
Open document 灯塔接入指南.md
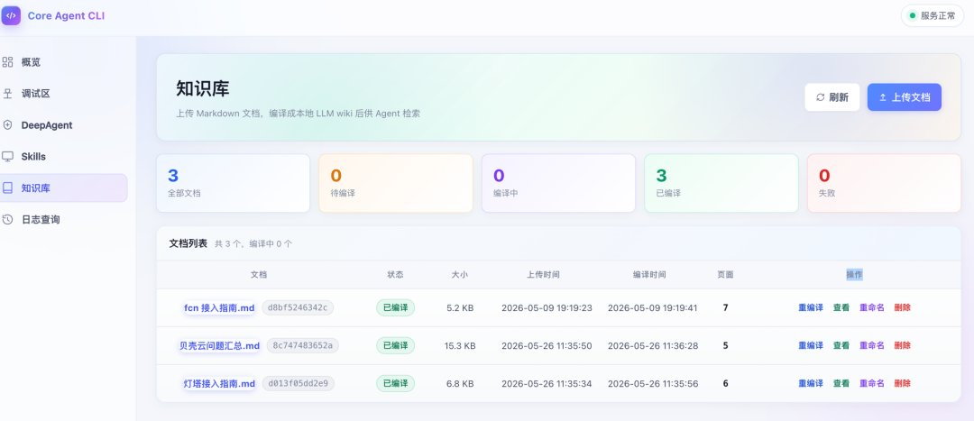219,384
